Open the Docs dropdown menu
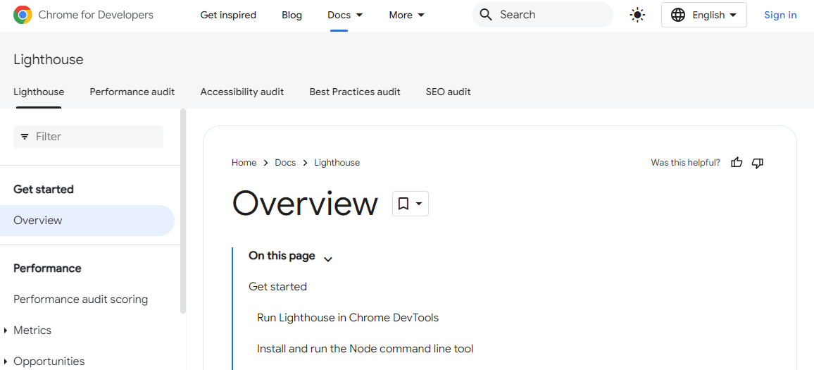This screenshot has width=814, height=370. tap(345, 15)
